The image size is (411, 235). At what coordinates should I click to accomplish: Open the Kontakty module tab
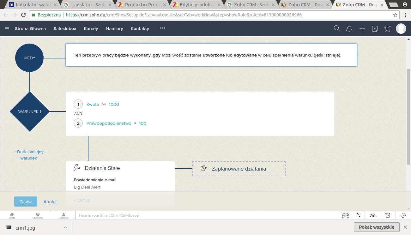(x=140, y=28)
